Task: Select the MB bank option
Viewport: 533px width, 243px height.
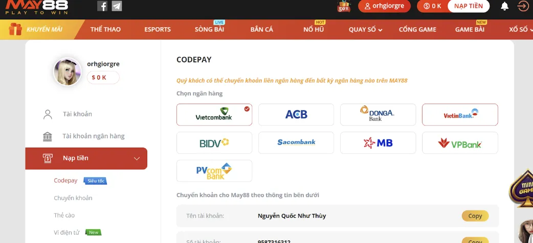Action: pos(377,143)
